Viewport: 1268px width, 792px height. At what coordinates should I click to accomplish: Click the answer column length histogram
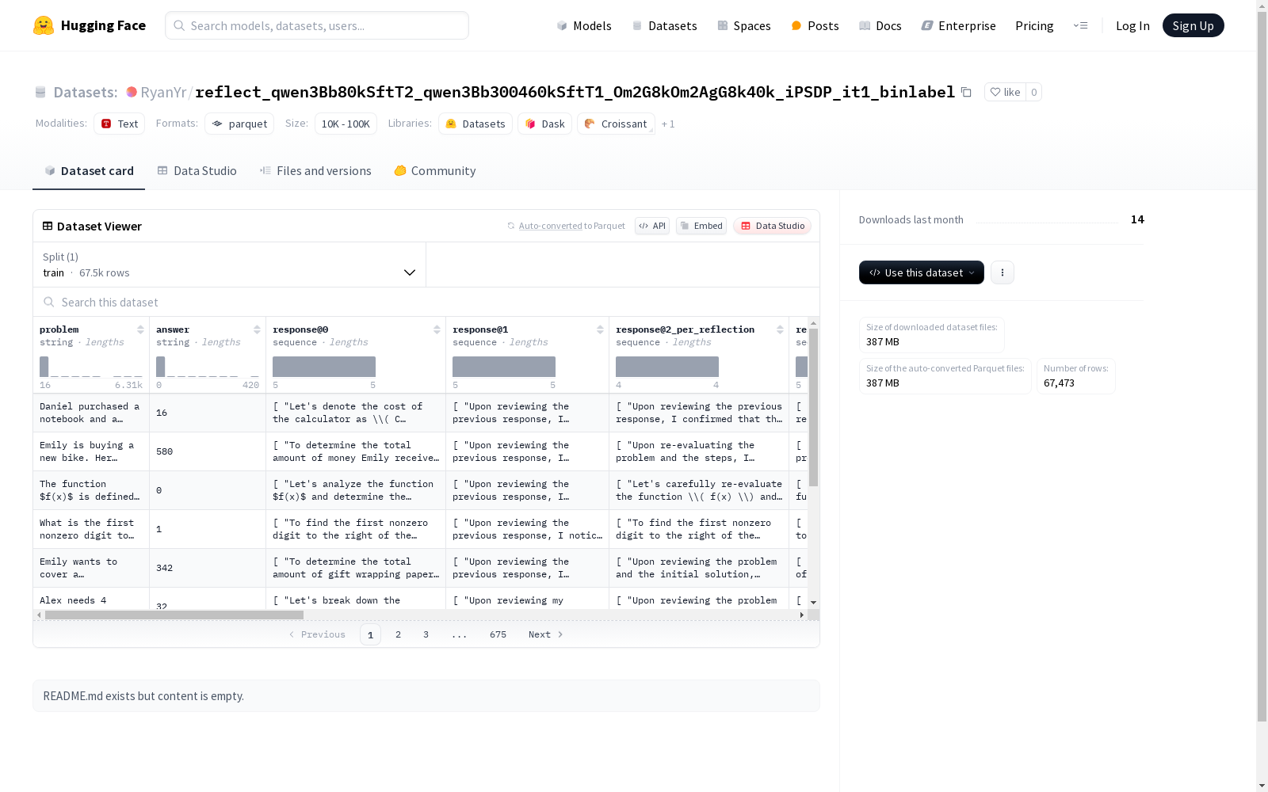pyautogui.click(x=208, y=367)
